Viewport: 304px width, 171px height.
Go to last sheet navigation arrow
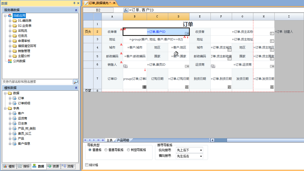98,140
